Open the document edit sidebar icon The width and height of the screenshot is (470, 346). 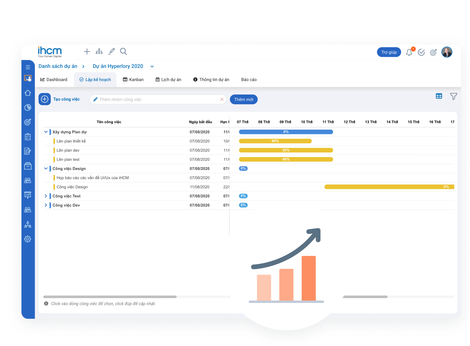click(28, 151)
